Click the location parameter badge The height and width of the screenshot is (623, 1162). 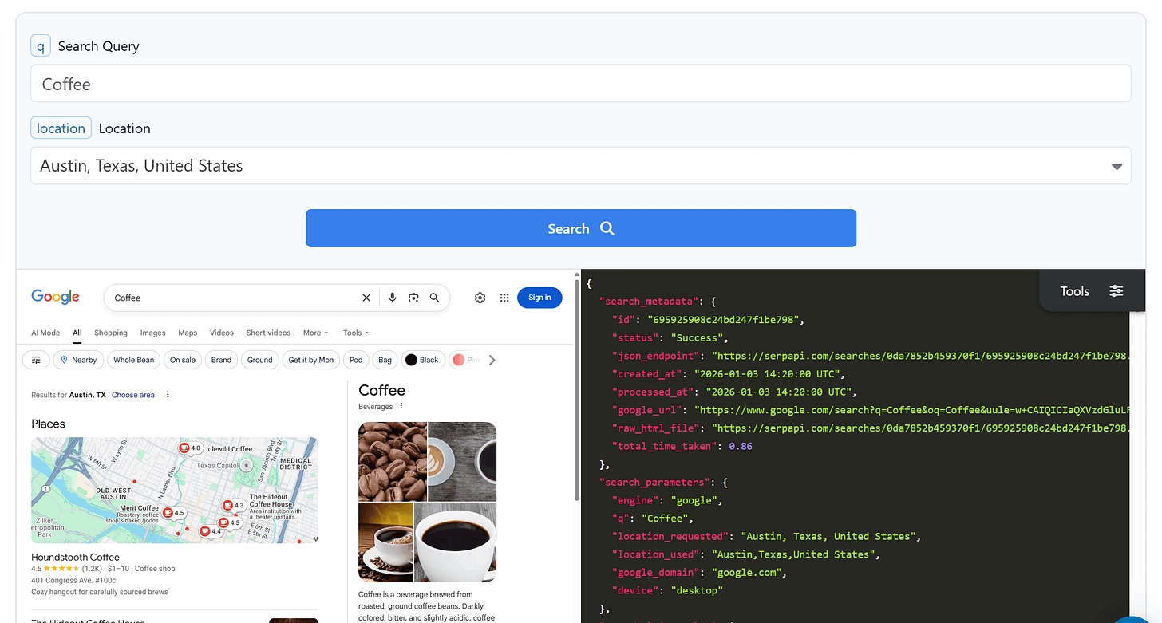pos(61,128)
